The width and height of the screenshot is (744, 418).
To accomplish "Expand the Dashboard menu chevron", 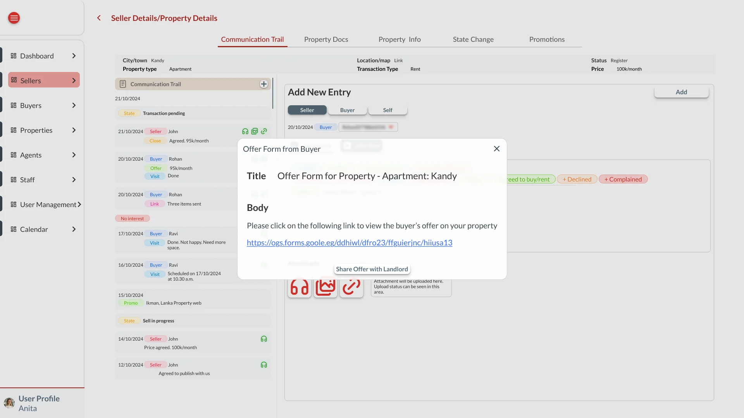I will pos(74,56).
